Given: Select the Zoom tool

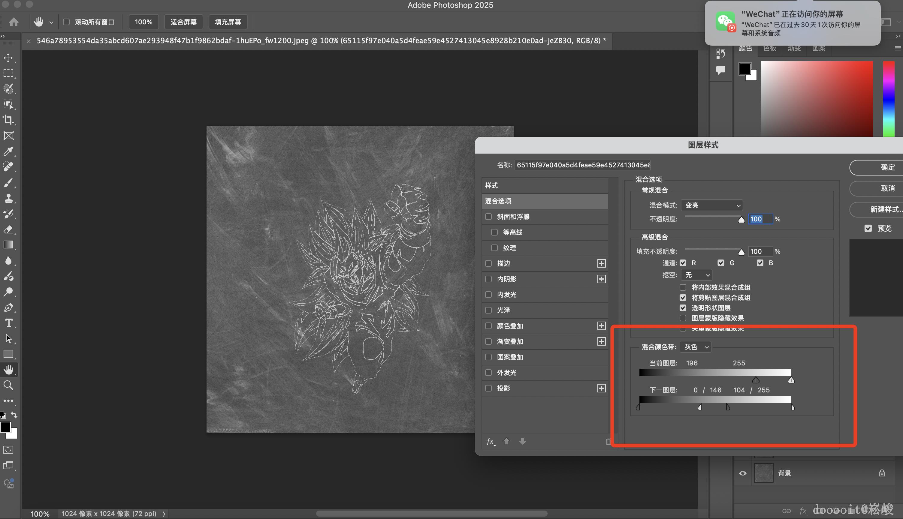Looking at the screenshot, I should click(x=8, y=385).
